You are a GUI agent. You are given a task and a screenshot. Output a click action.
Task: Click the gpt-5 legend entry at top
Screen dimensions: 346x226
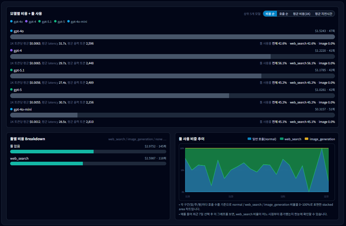60,22
